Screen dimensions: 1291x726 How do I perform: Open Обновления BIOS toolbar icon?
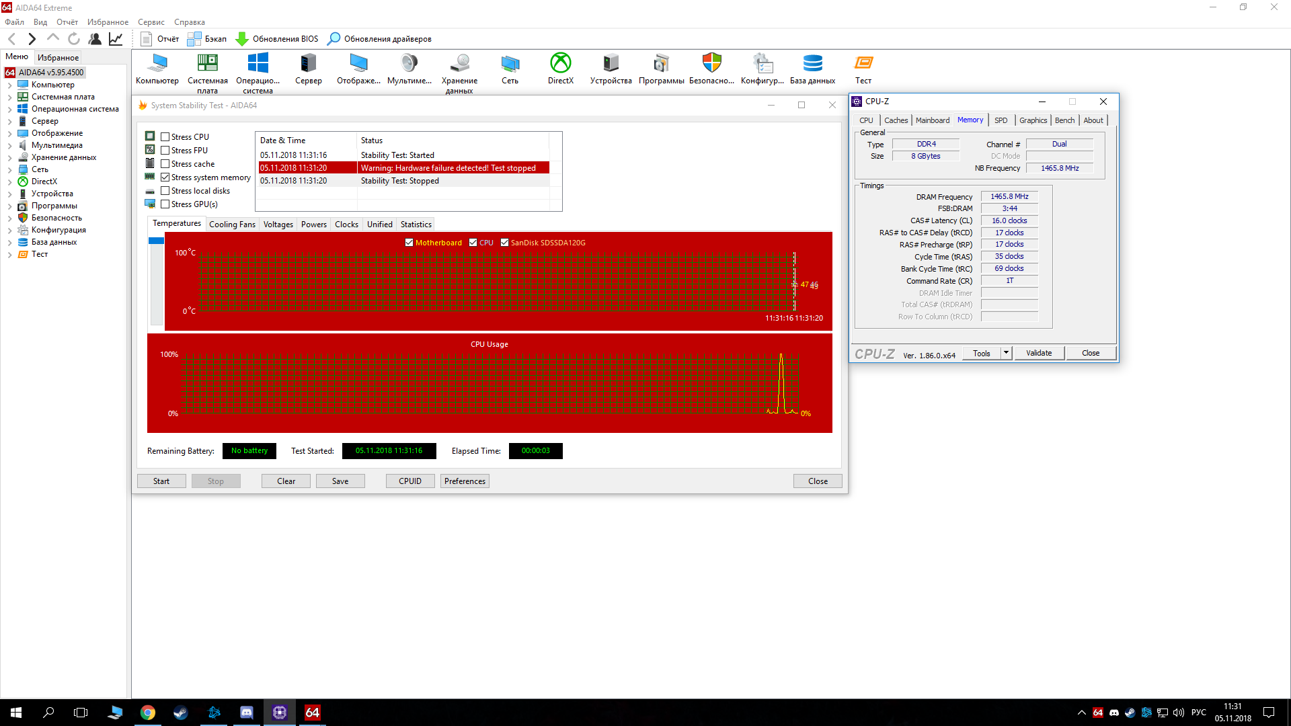[x=242, y=39]
